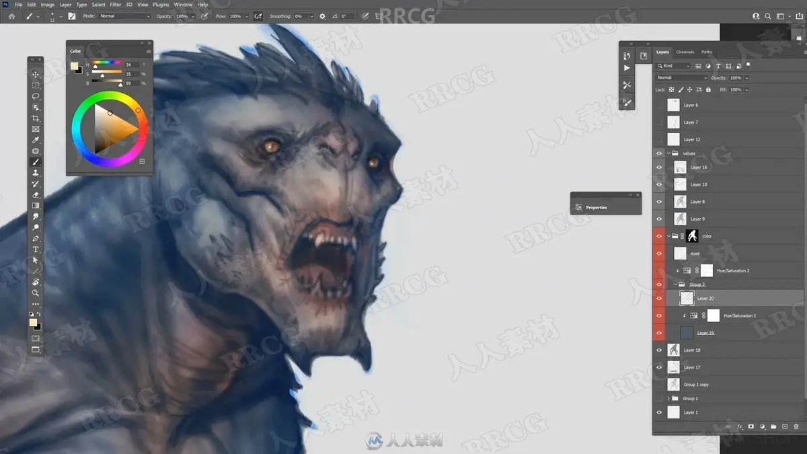The image size is (807, 454).
Task: Click the toolbox foreground color swatch
Action: pos(33,323)
